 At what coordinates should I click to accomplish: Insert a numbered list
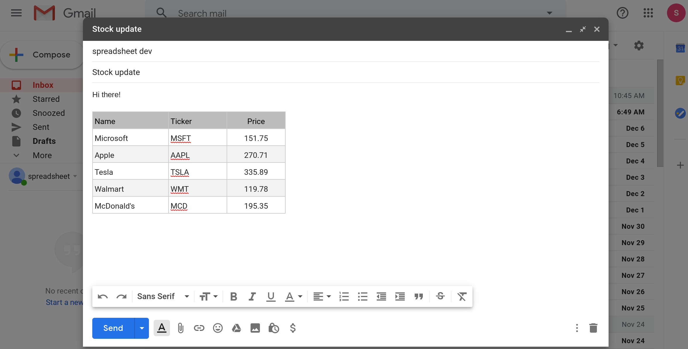coord(344,297)
